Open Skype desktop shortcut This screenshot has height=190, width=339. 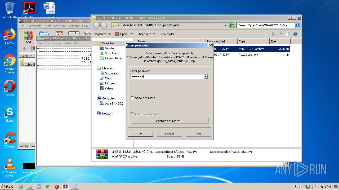point(10,114)
